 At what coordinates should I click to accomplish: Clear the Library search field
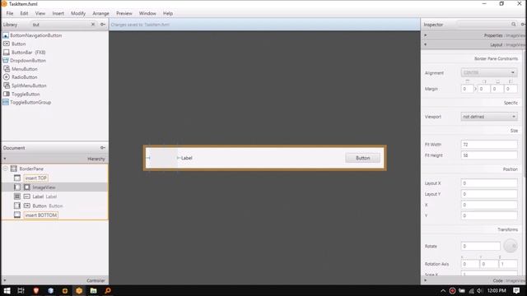tap(93, 25)
